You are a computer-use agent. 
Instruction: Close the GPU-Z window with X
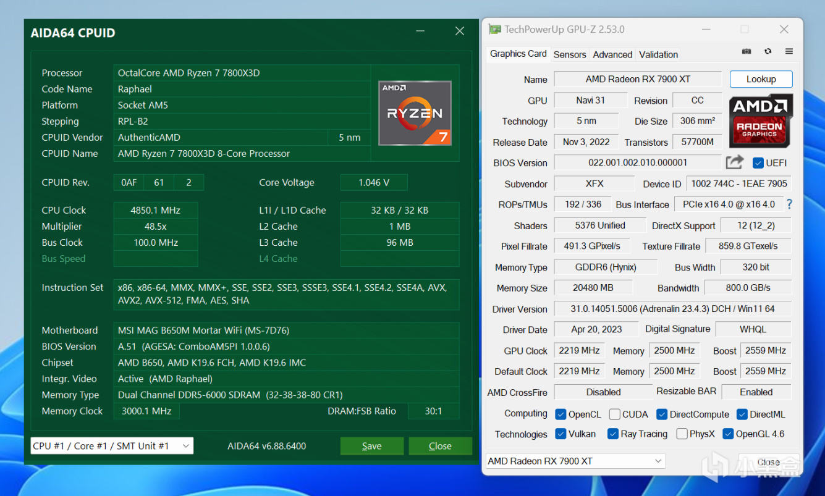point(784,29)
